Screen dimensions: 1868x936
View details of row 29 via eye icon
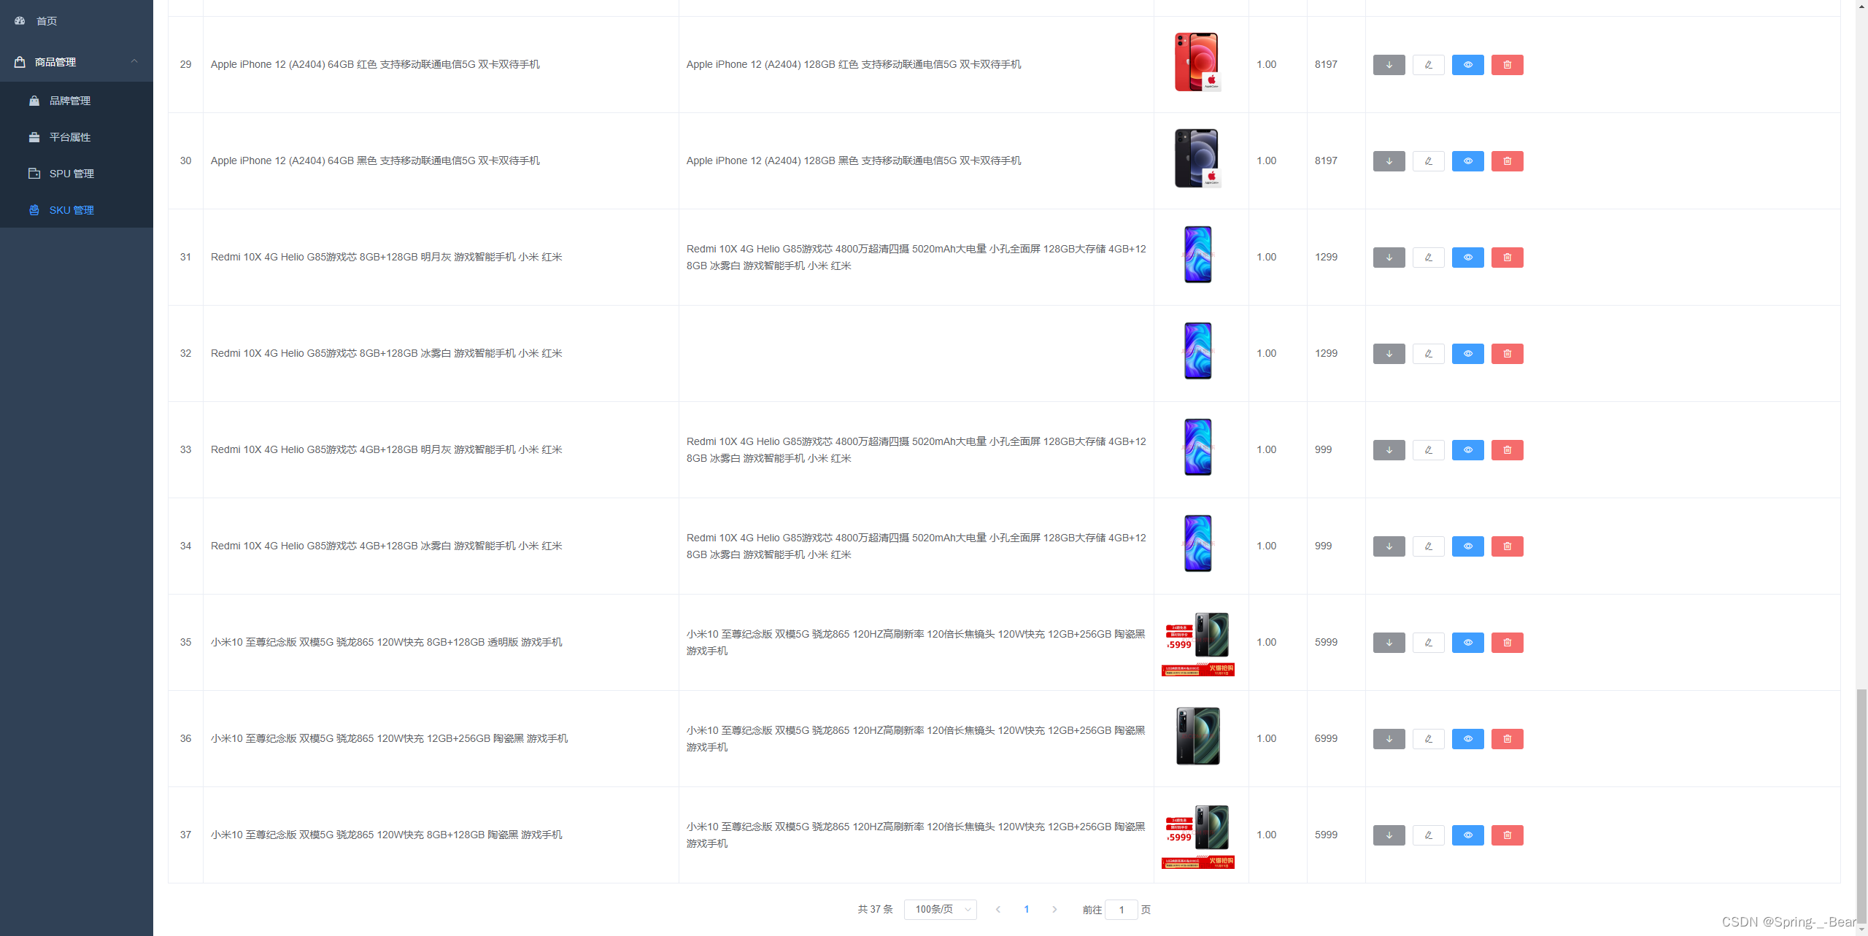[1467, 65]
